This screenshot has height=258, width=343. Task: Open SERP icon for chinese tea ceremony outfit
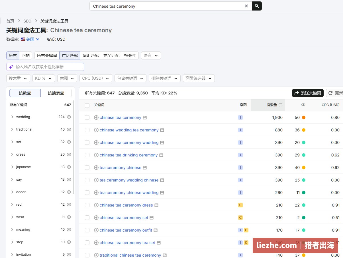pyautogui.click(x=156, y=230)
